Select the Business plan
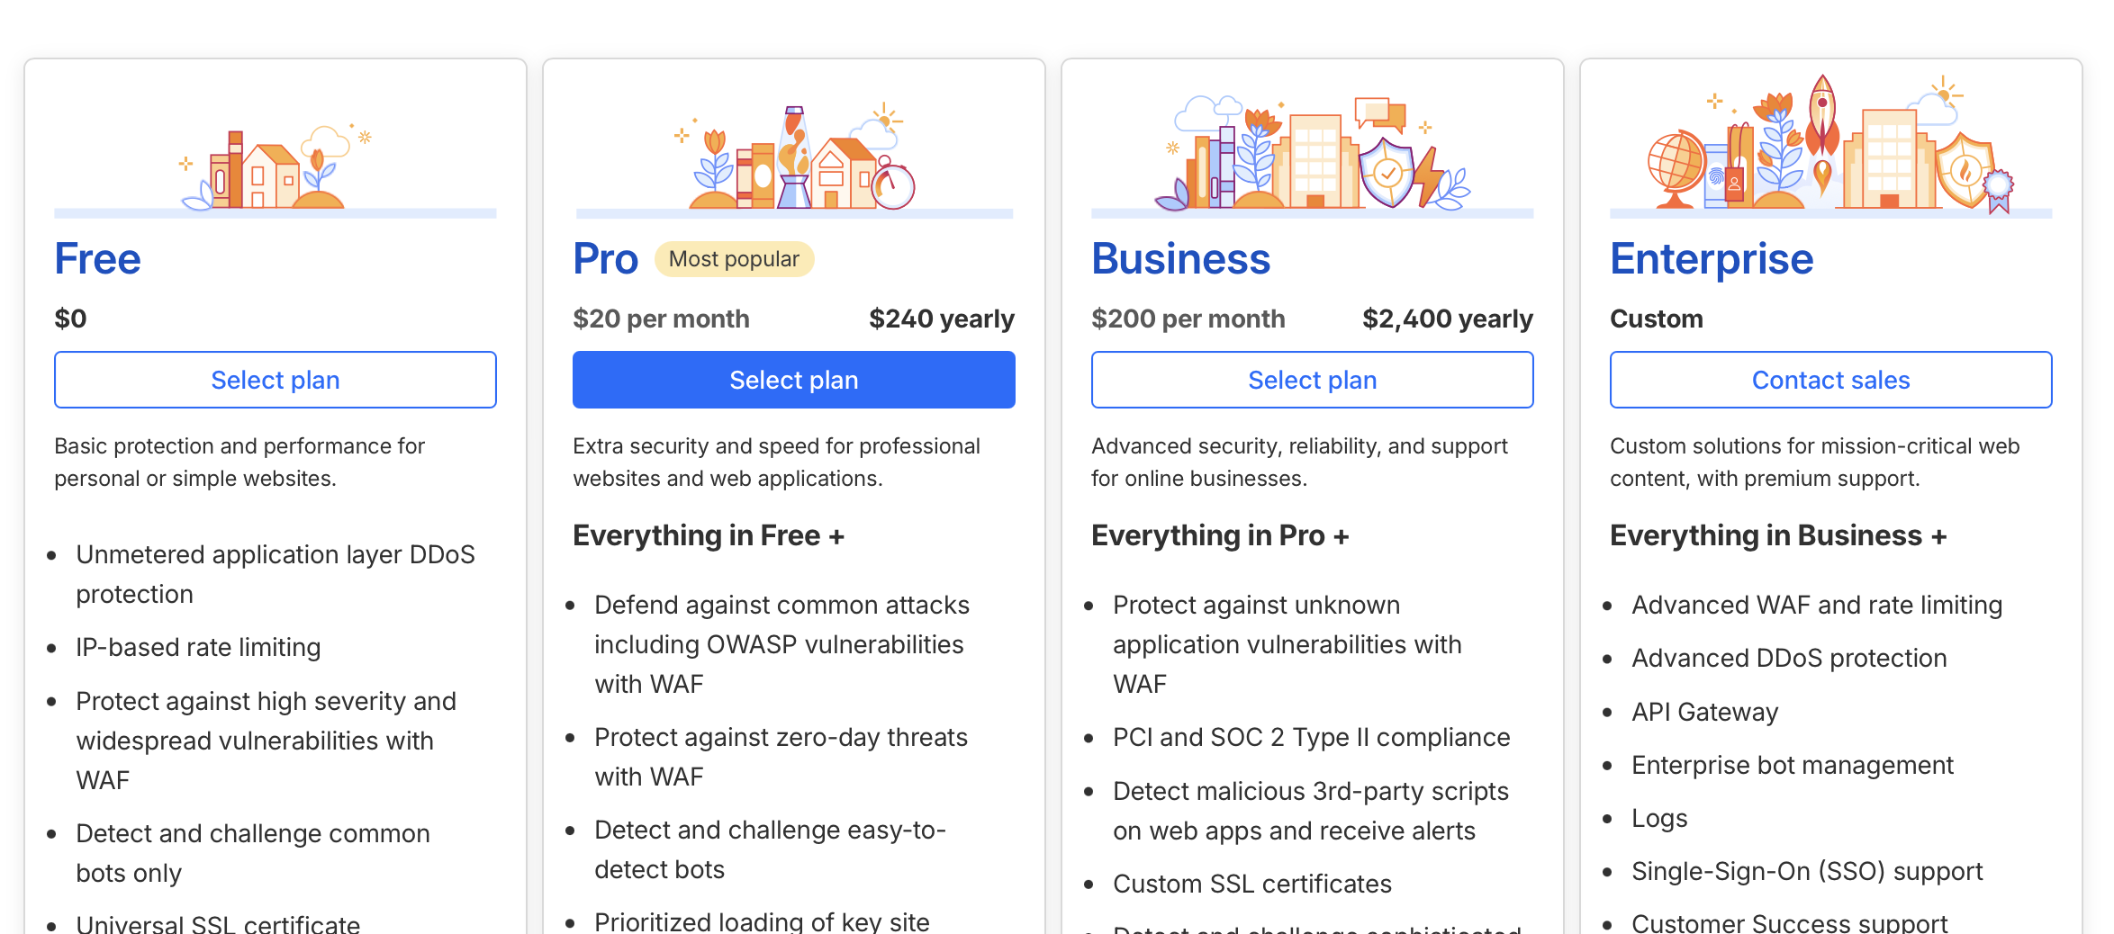Viewport: 2114px width, 934px height. (x=1312, y=380)
